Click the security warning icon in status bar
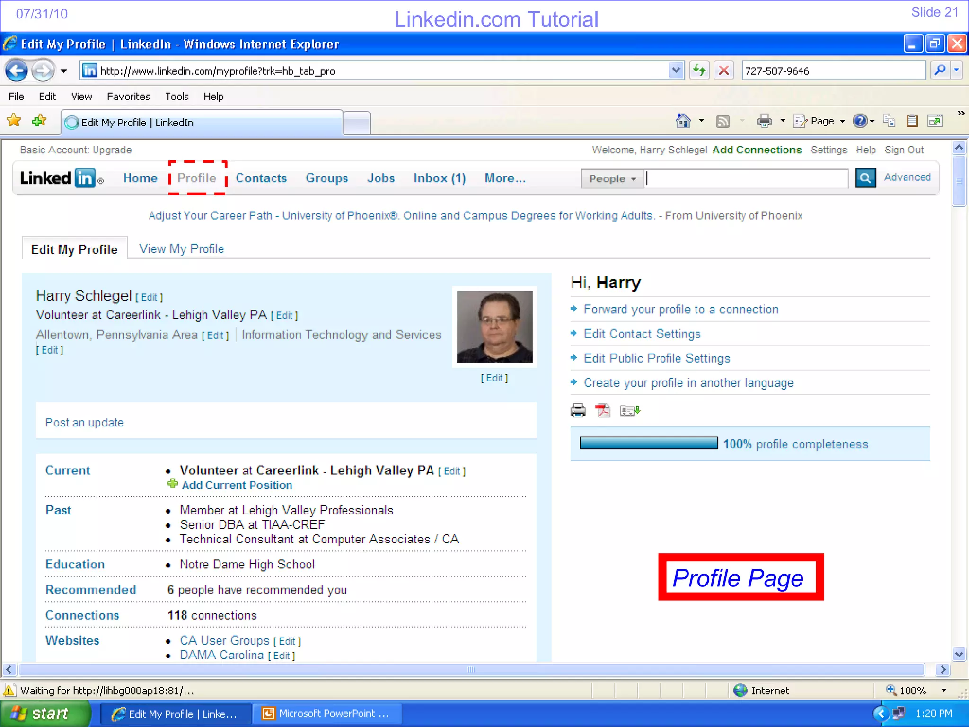 [9, 690]
